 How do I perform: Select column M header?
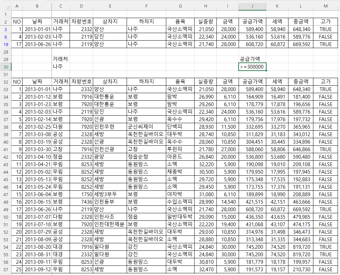325,6
